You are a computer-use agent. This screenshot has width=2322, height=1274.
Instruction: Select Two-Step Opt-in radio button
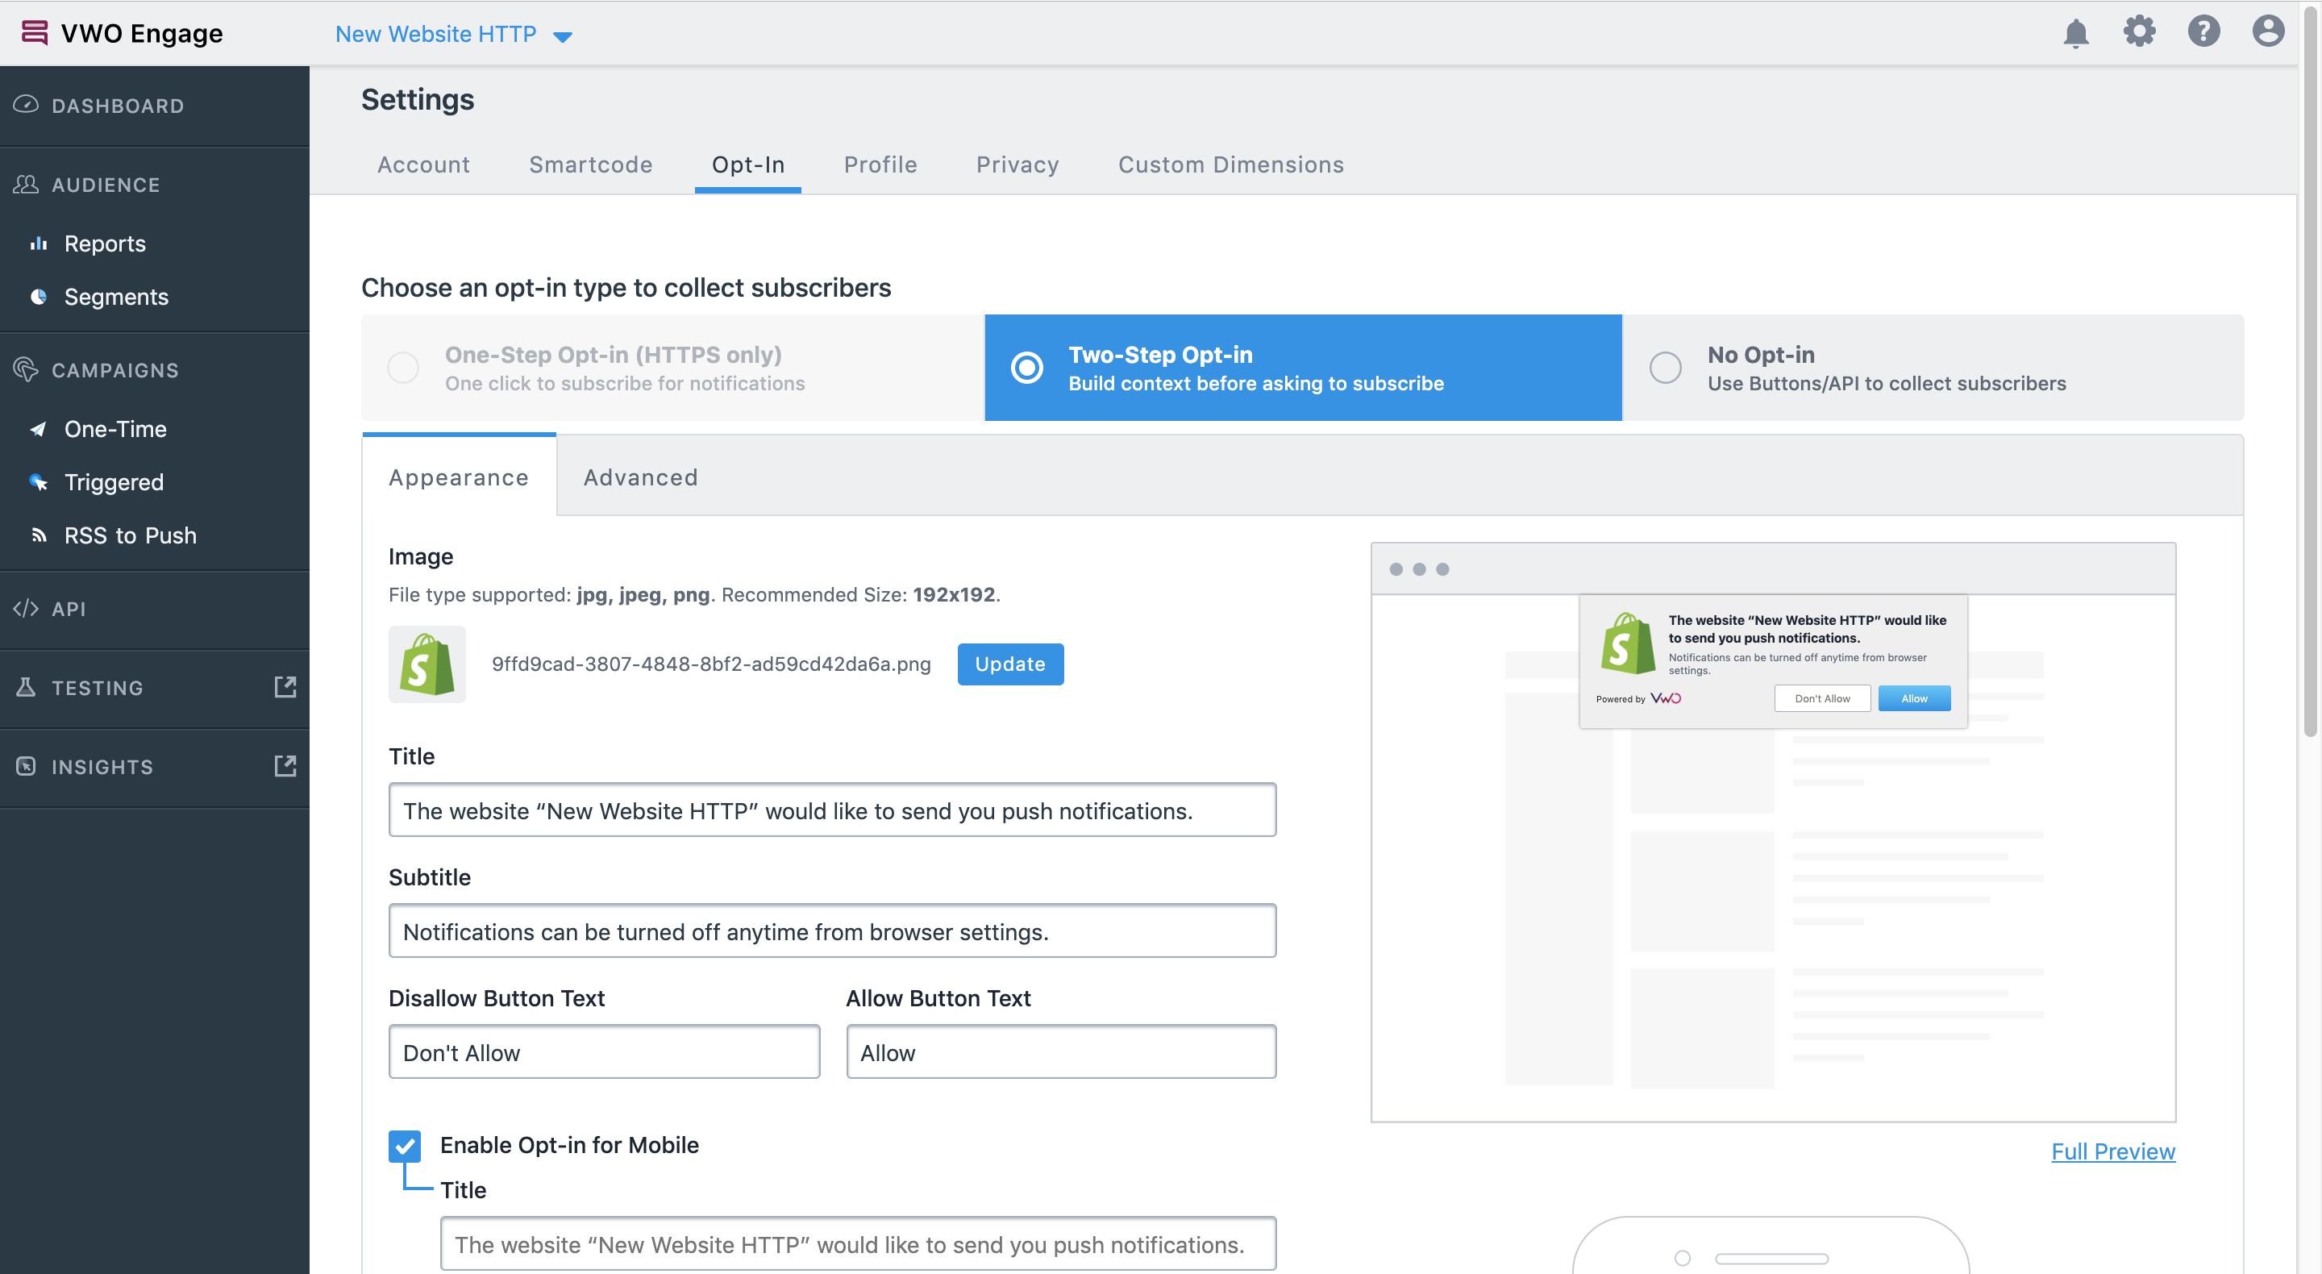1026,367
